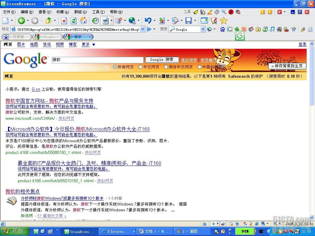Viewport: 315px width, 236px height.
Task: Open the 登录 link
Action: tap(303, 44)
